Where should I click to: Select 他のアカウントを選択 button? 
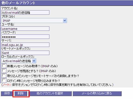coord(50,94)
